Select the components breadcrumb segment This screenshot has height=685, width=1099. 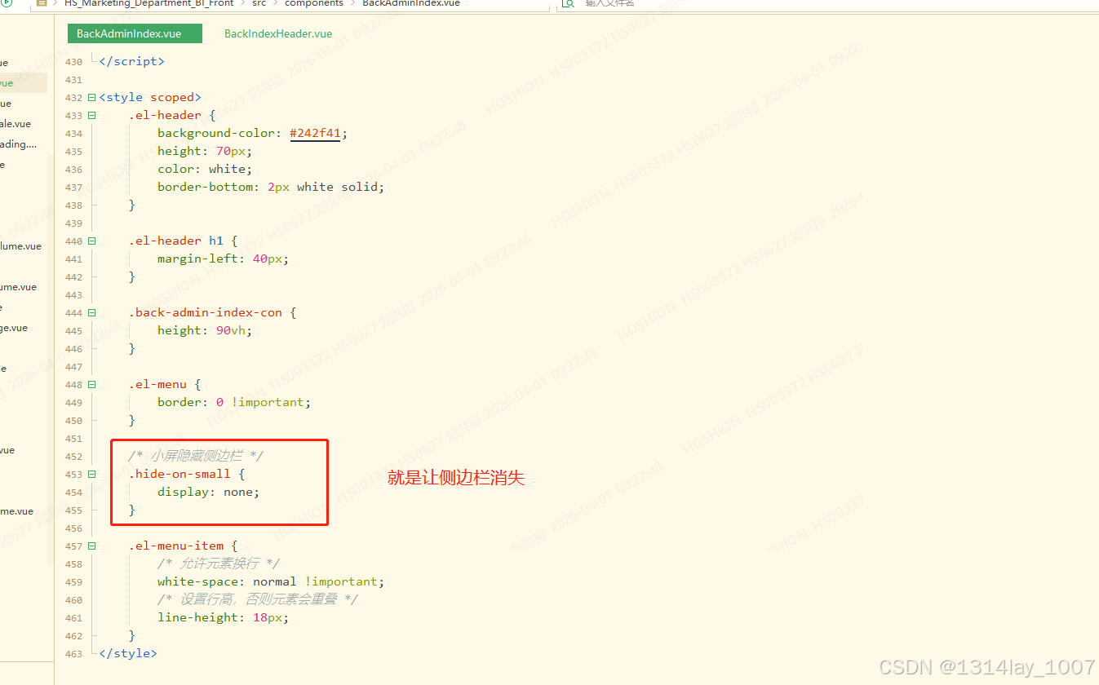(x=314, y=4)
